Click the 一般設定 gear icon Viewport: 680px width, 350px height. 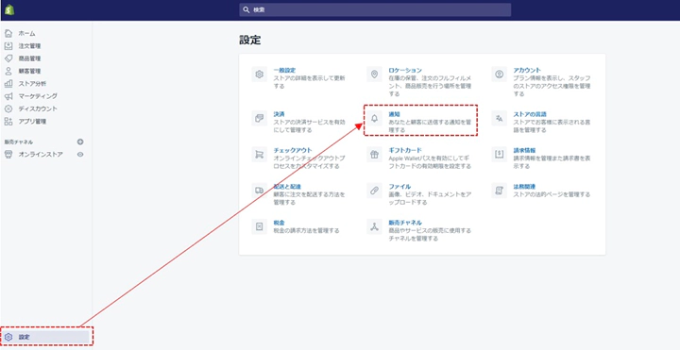[x=260, y=75]
